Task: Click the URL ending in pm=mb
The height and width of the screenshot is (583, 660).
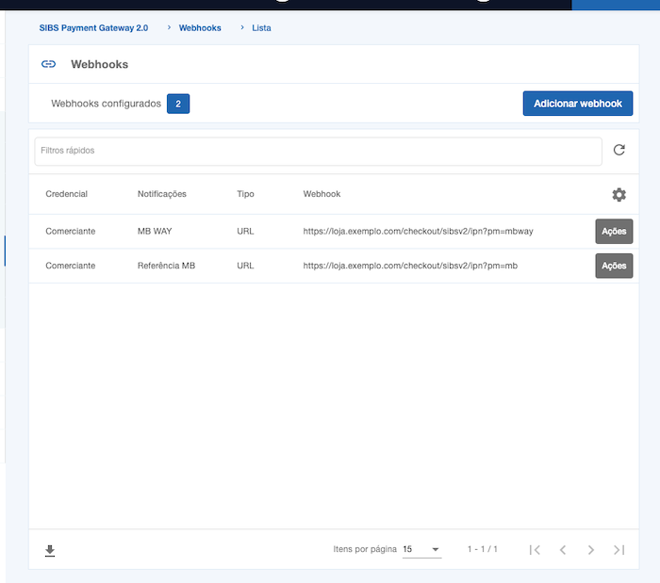Action: 410,266
